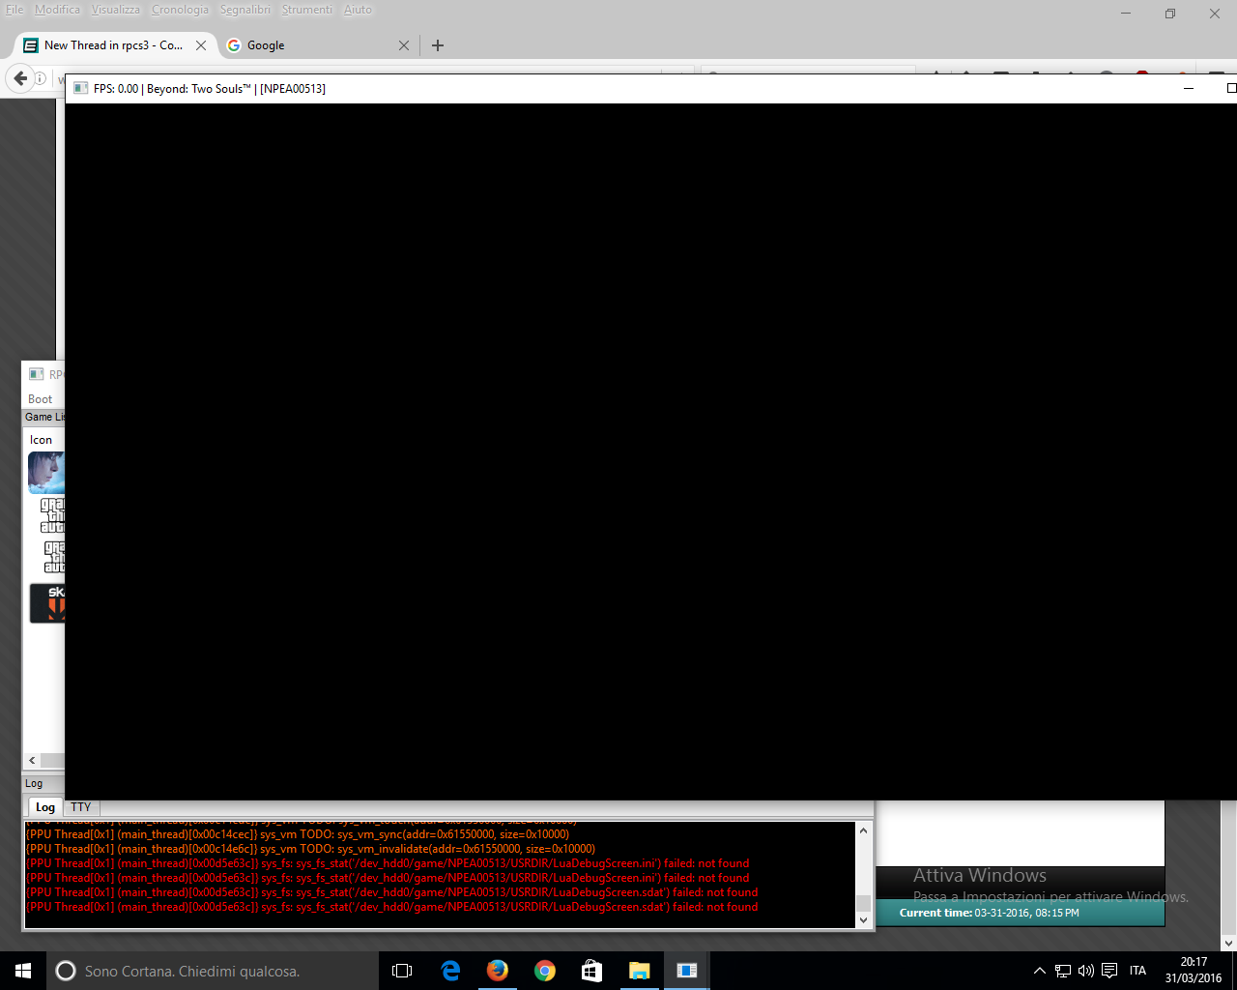1237x990 pixels.
Task: Minimize the Firefox window
Action: point(1126,14)
